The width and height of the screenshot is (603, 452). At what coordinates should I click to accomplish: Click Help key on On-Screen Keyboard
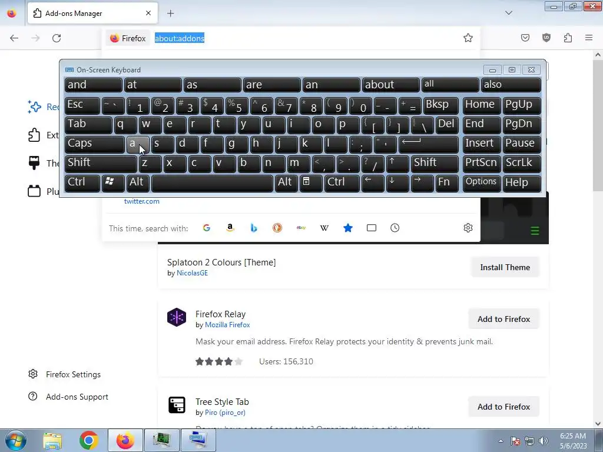(x=522, y=182)
